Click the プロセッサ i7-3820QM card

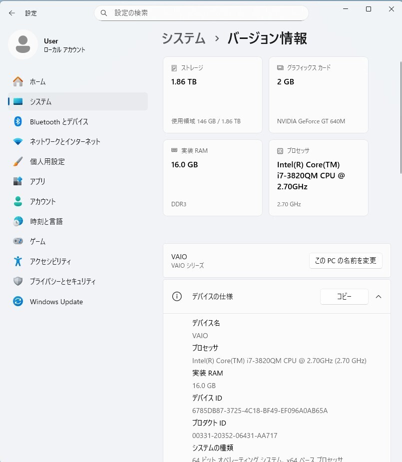pyautogui.click(x=319, y=178)
